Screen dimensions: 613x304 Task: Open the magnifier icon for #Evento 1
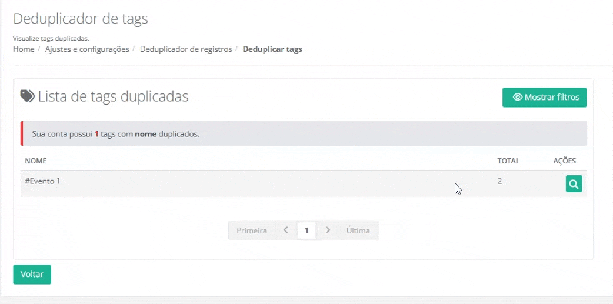574,184
